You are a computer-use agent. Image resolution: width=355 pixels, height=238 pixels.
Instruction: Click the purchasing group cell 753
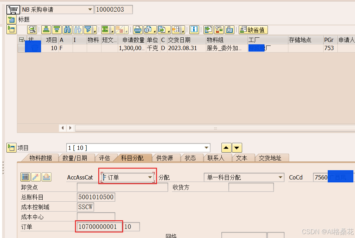[330, 48]
